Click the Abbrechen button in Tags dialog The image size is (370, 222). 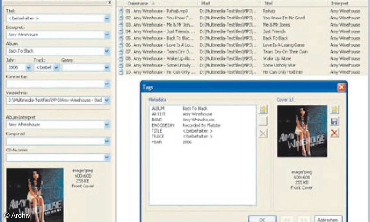pyautogui.click(x=328, y=219)
